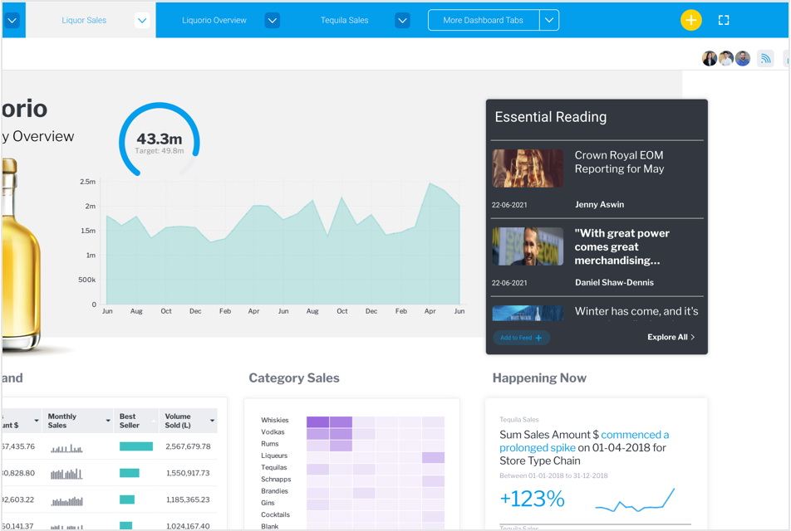The image size is (791, 531).
Task: Open the 'With great power' article thumbnail
Action: coord(528,246)
